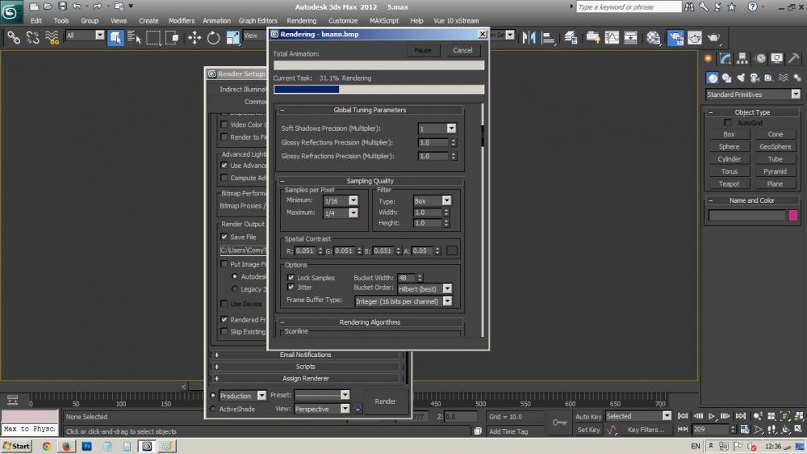This screenshot has height=454, width=807.
Task: Cancel the current rendering
Action: (x=462, y=50)
